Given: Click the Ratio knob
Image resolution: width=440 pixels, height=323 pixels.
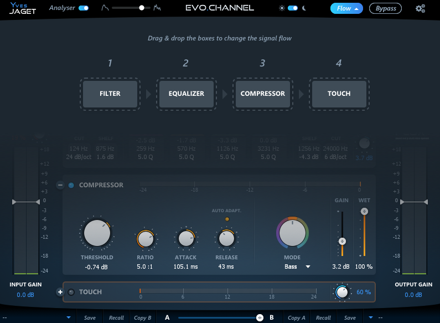Looking at the screenshot, I should point(146,239).
